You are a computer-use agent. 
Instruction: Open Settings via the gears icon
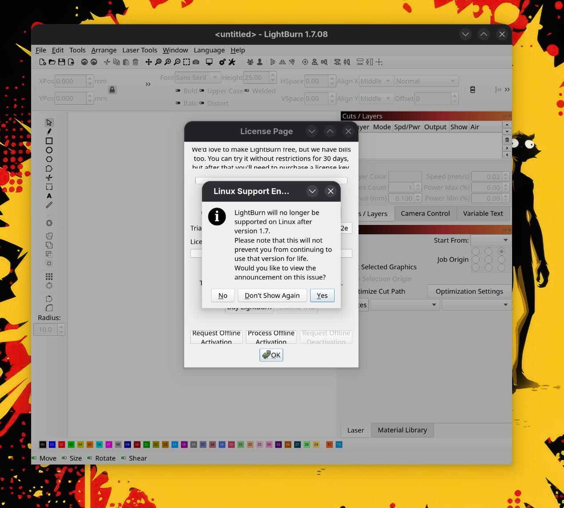pos(222,62)
